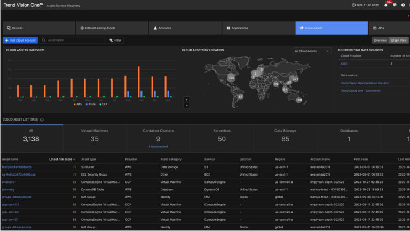Switch to the APIs tab
The height and width of the screenshot is (231, 410).
tap(389, 28)
